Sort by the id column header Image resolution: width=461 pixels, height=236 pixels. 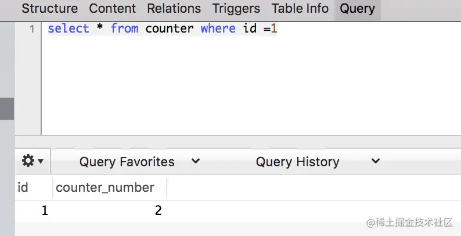[x=23, y=187]
